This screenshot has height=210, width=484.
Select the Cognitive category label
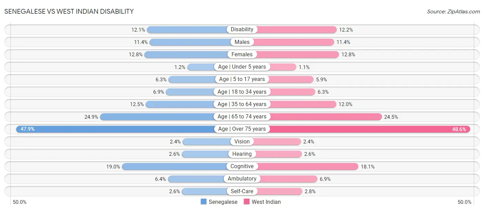coord(242,166)
